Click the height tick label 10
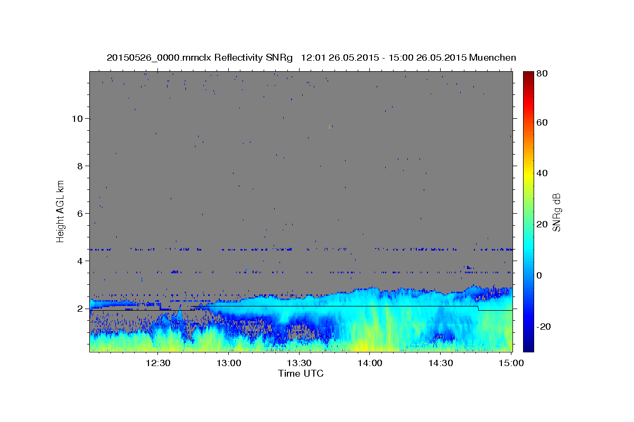 click(77, 119)
